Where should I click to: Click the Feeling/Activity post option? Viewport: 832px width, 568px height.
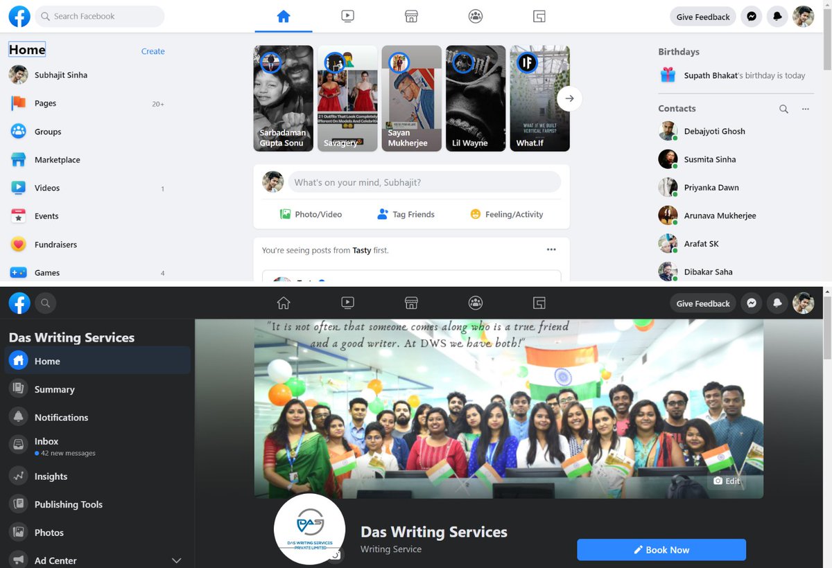coord(507,214)
